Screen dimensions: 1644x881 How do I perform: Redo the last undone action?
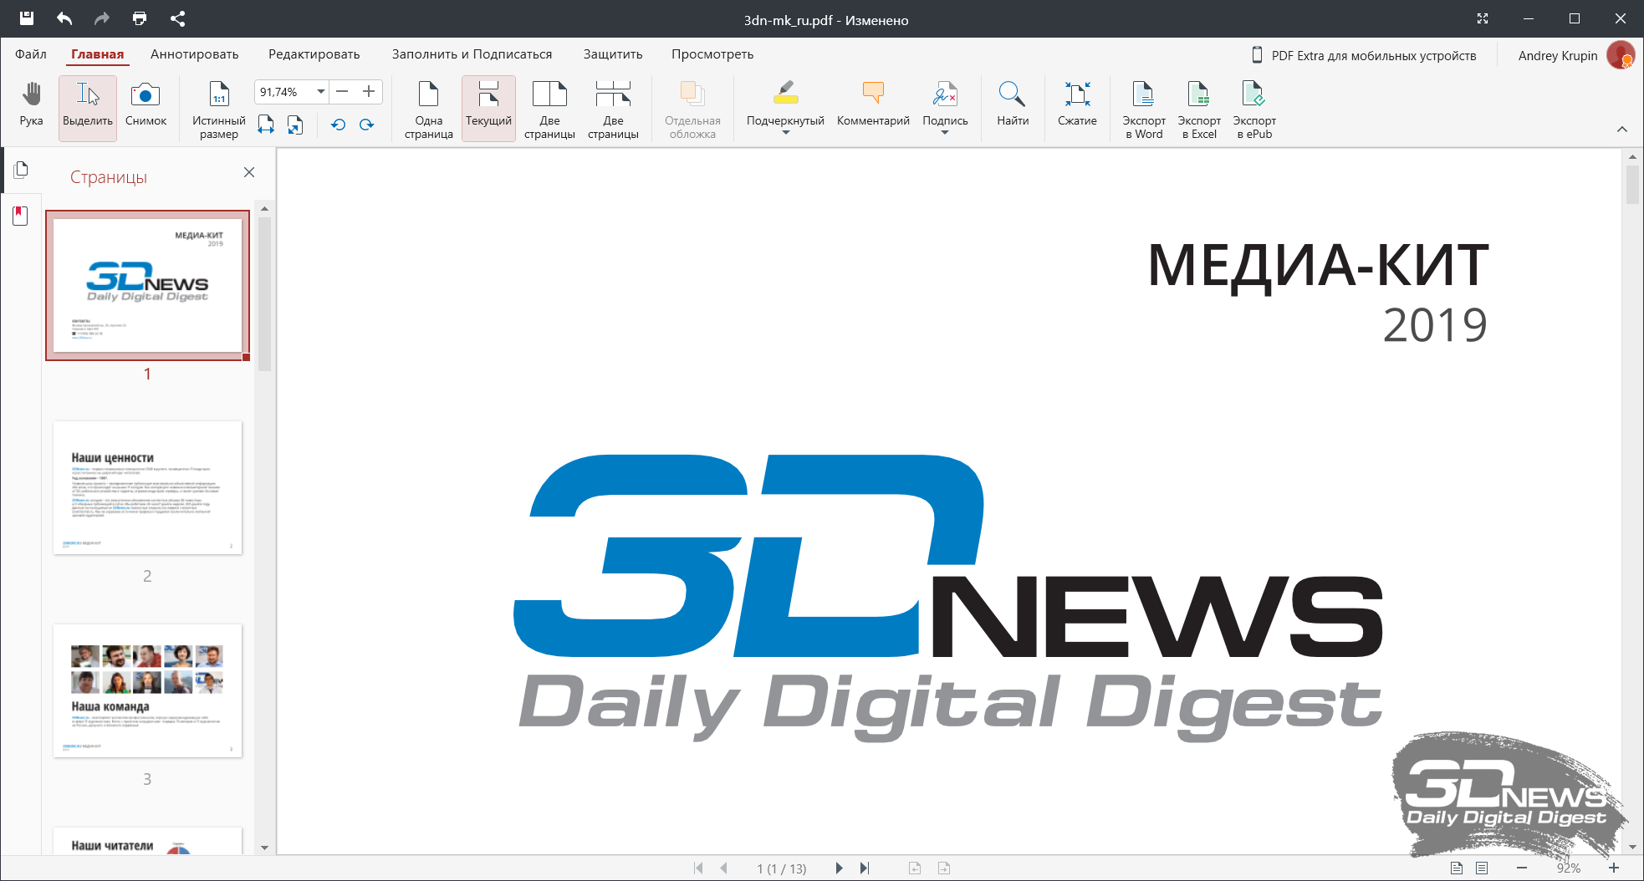click(102, 18)
